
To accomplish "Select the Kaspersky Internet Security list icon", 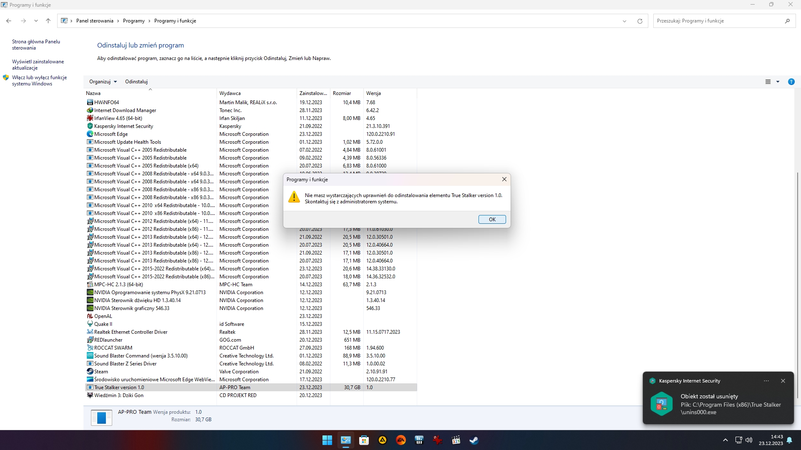I will 90,126.
